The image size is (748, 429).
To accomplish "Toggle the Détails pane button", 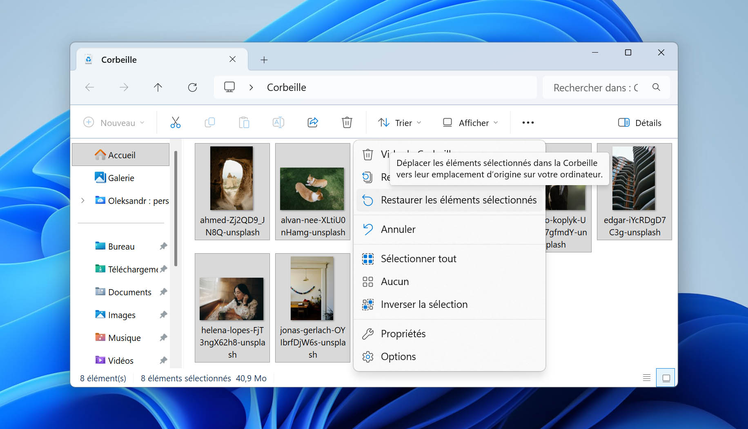I will pos(640,123).
